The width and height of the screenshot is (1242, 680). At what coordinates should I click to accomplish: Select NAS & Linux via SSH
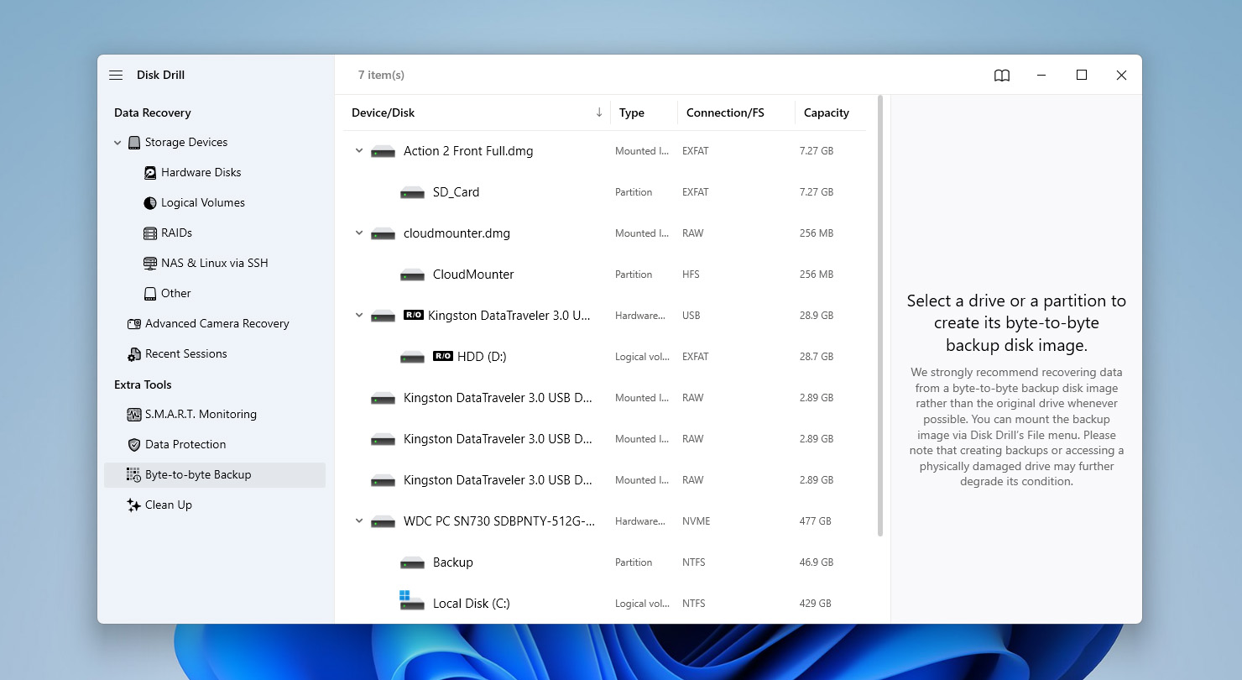(x=149, y=263)
